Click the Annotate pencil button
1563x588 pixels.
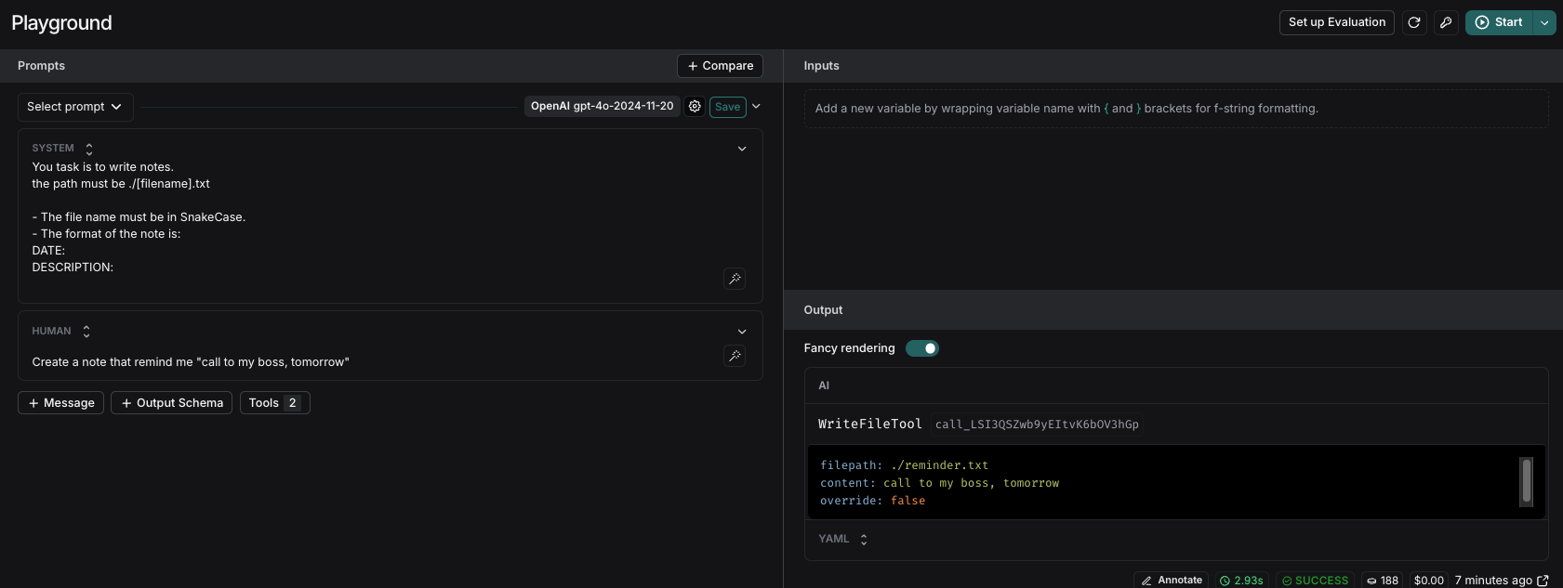[1172, 580]
